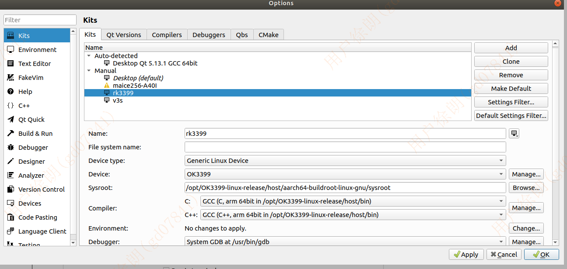Click Manage... button next to Debugger
The image size is (567, 269).
[526, 241]
